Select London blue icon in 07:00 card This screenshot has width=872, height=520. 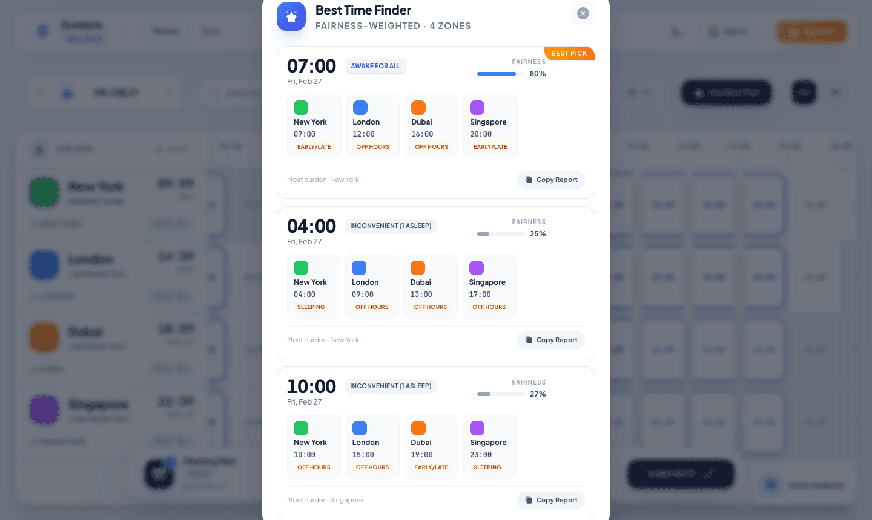(360, 108)
